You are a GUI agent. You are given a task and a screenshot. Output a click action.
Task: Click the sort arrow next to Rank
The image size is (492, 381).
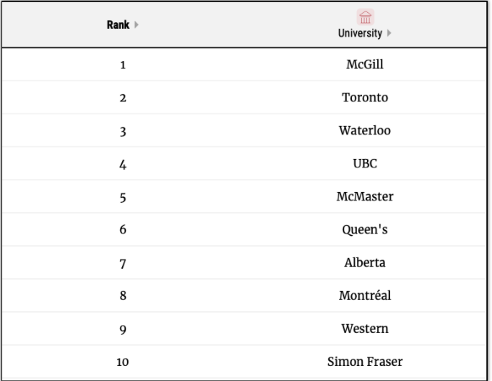point(136,25)
